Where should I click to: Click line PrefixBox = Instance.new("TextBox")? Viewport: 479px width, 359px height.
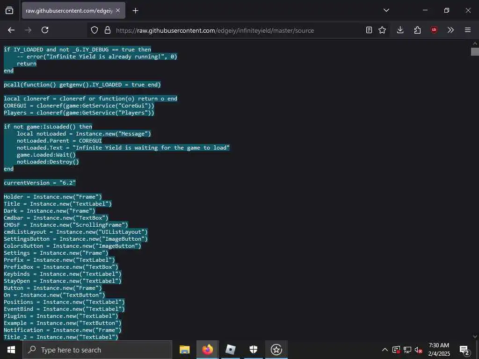61,267
